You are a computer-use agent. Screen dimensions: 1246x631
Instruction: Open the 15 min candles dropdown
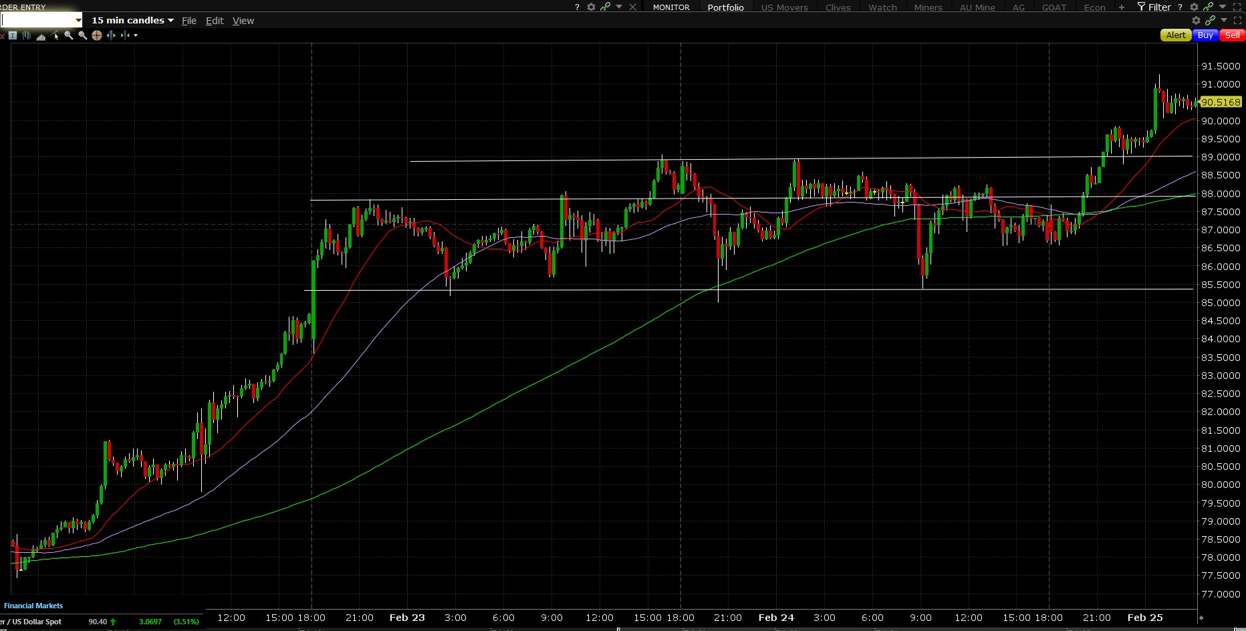coord(132,21)
